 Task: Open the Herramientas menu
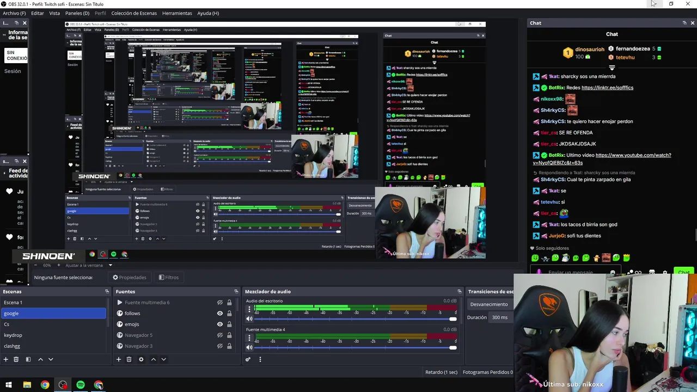click(x=177, y=13)
